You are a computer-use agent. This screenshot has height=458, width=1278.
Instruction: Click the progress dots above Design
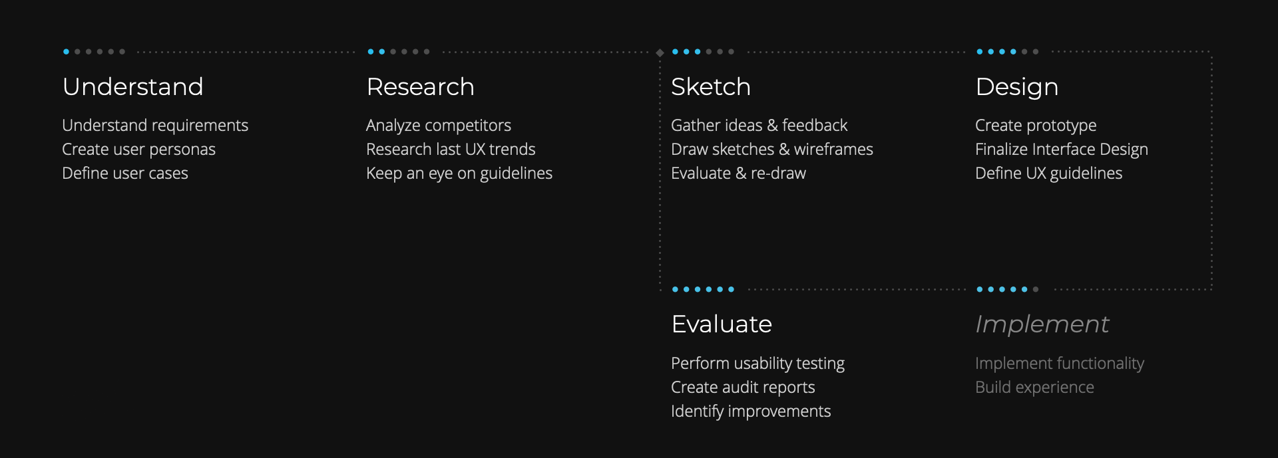pyautogui.click(x=1007, y=52)
